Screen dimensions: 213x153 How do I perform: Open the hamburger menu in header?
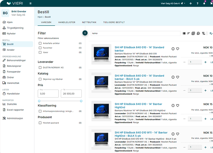click(x=30, y=4)
